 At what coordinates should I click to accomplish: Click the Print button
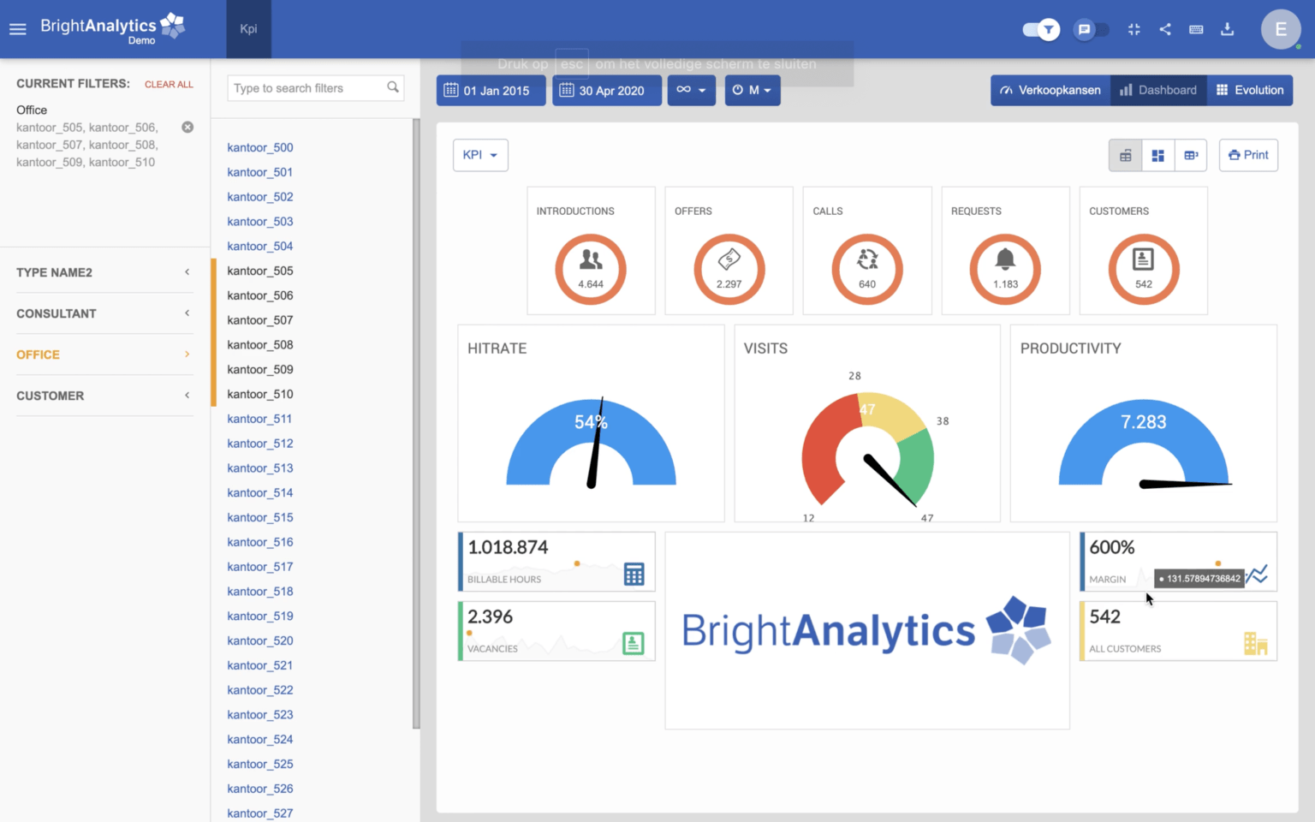point(1248,155)
